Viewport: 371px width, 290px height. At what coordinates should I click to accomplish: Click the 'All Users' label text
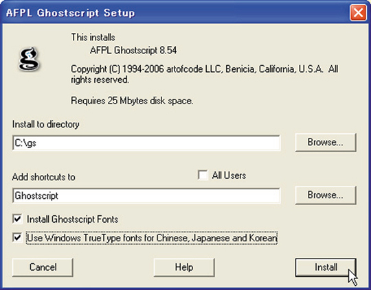point(229,176)
